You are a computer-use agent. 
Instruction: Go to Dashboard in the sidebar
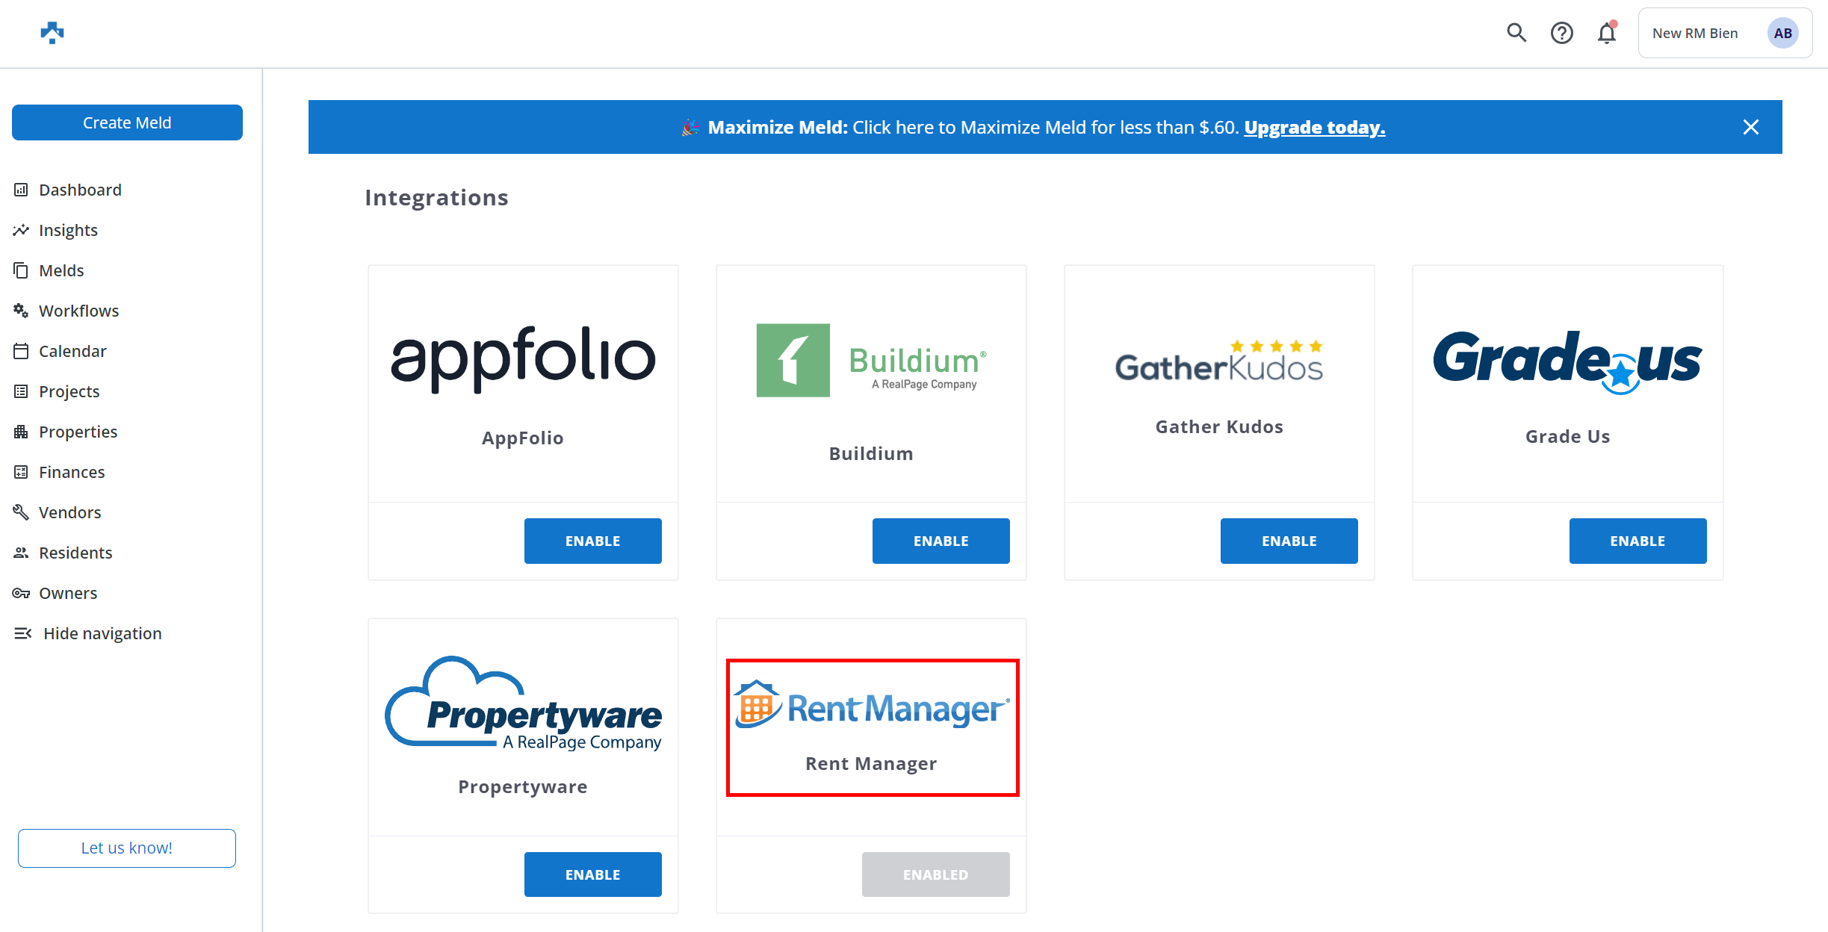tap(80, 190)
